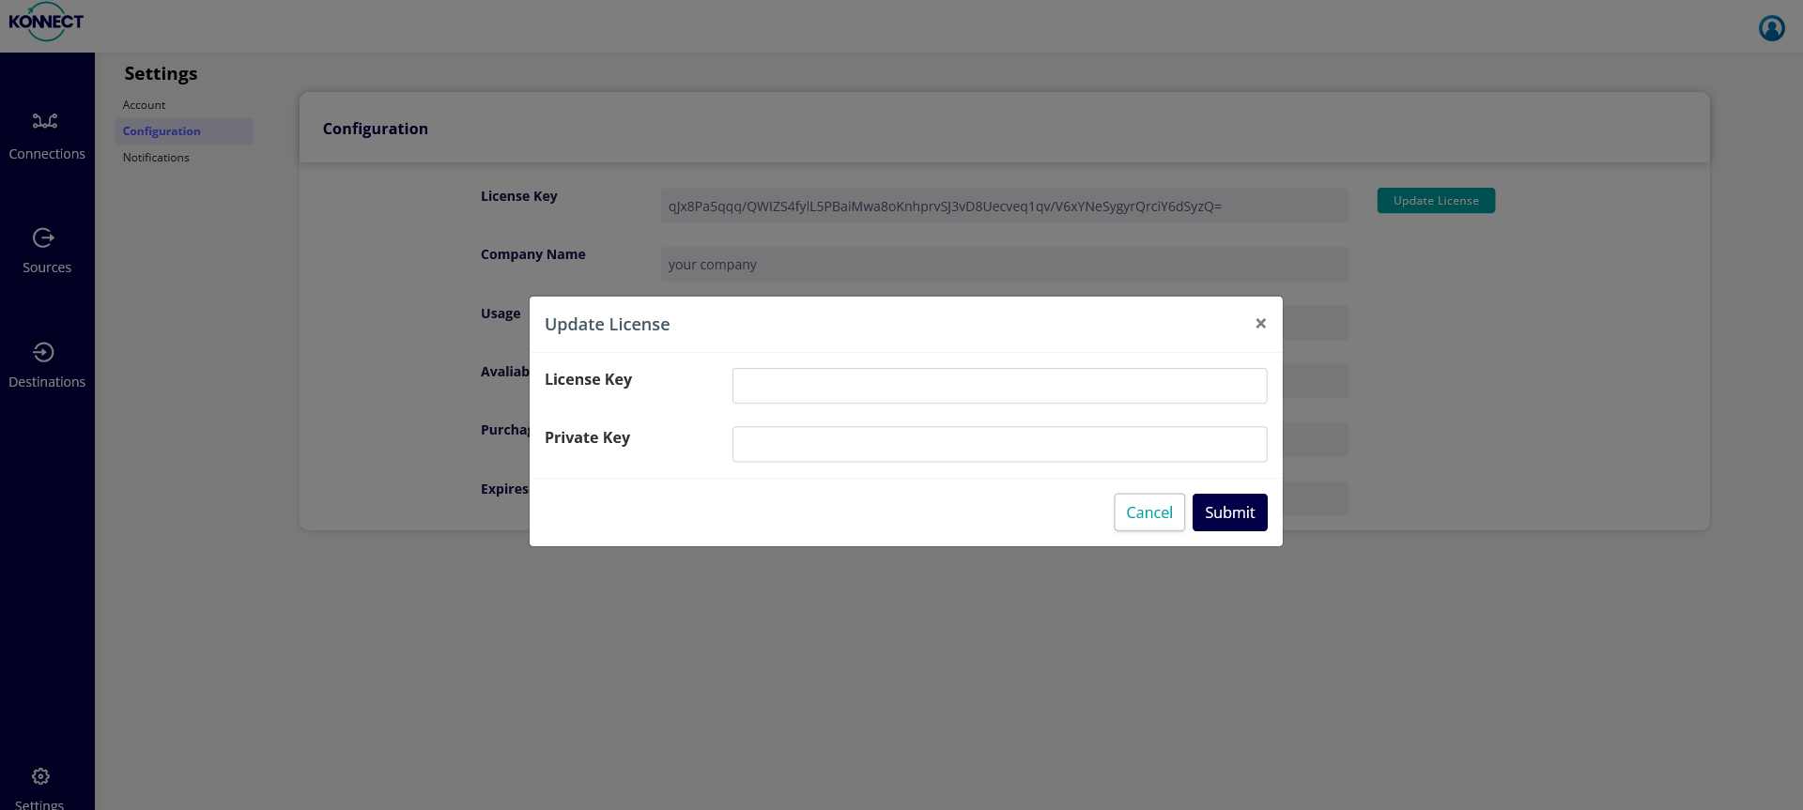Image resolution: width=1803 pixels, height=810 pixels.
Task: Click the Connections sidebar label
Action: pos(47,154)
